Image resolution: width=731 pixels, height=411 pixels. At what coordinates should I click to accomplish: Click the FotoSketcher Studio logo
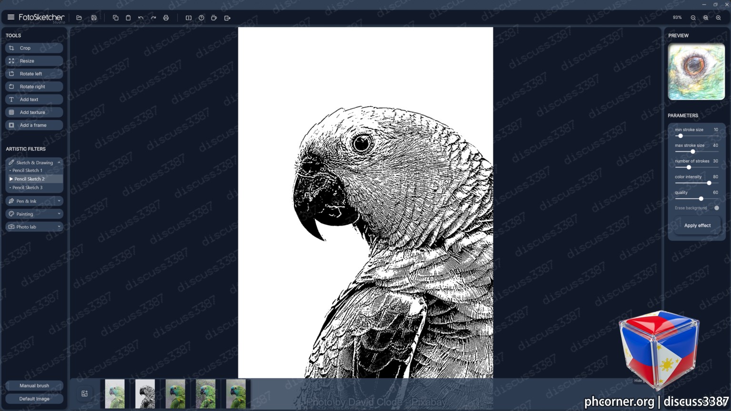(x=42, y=18)
